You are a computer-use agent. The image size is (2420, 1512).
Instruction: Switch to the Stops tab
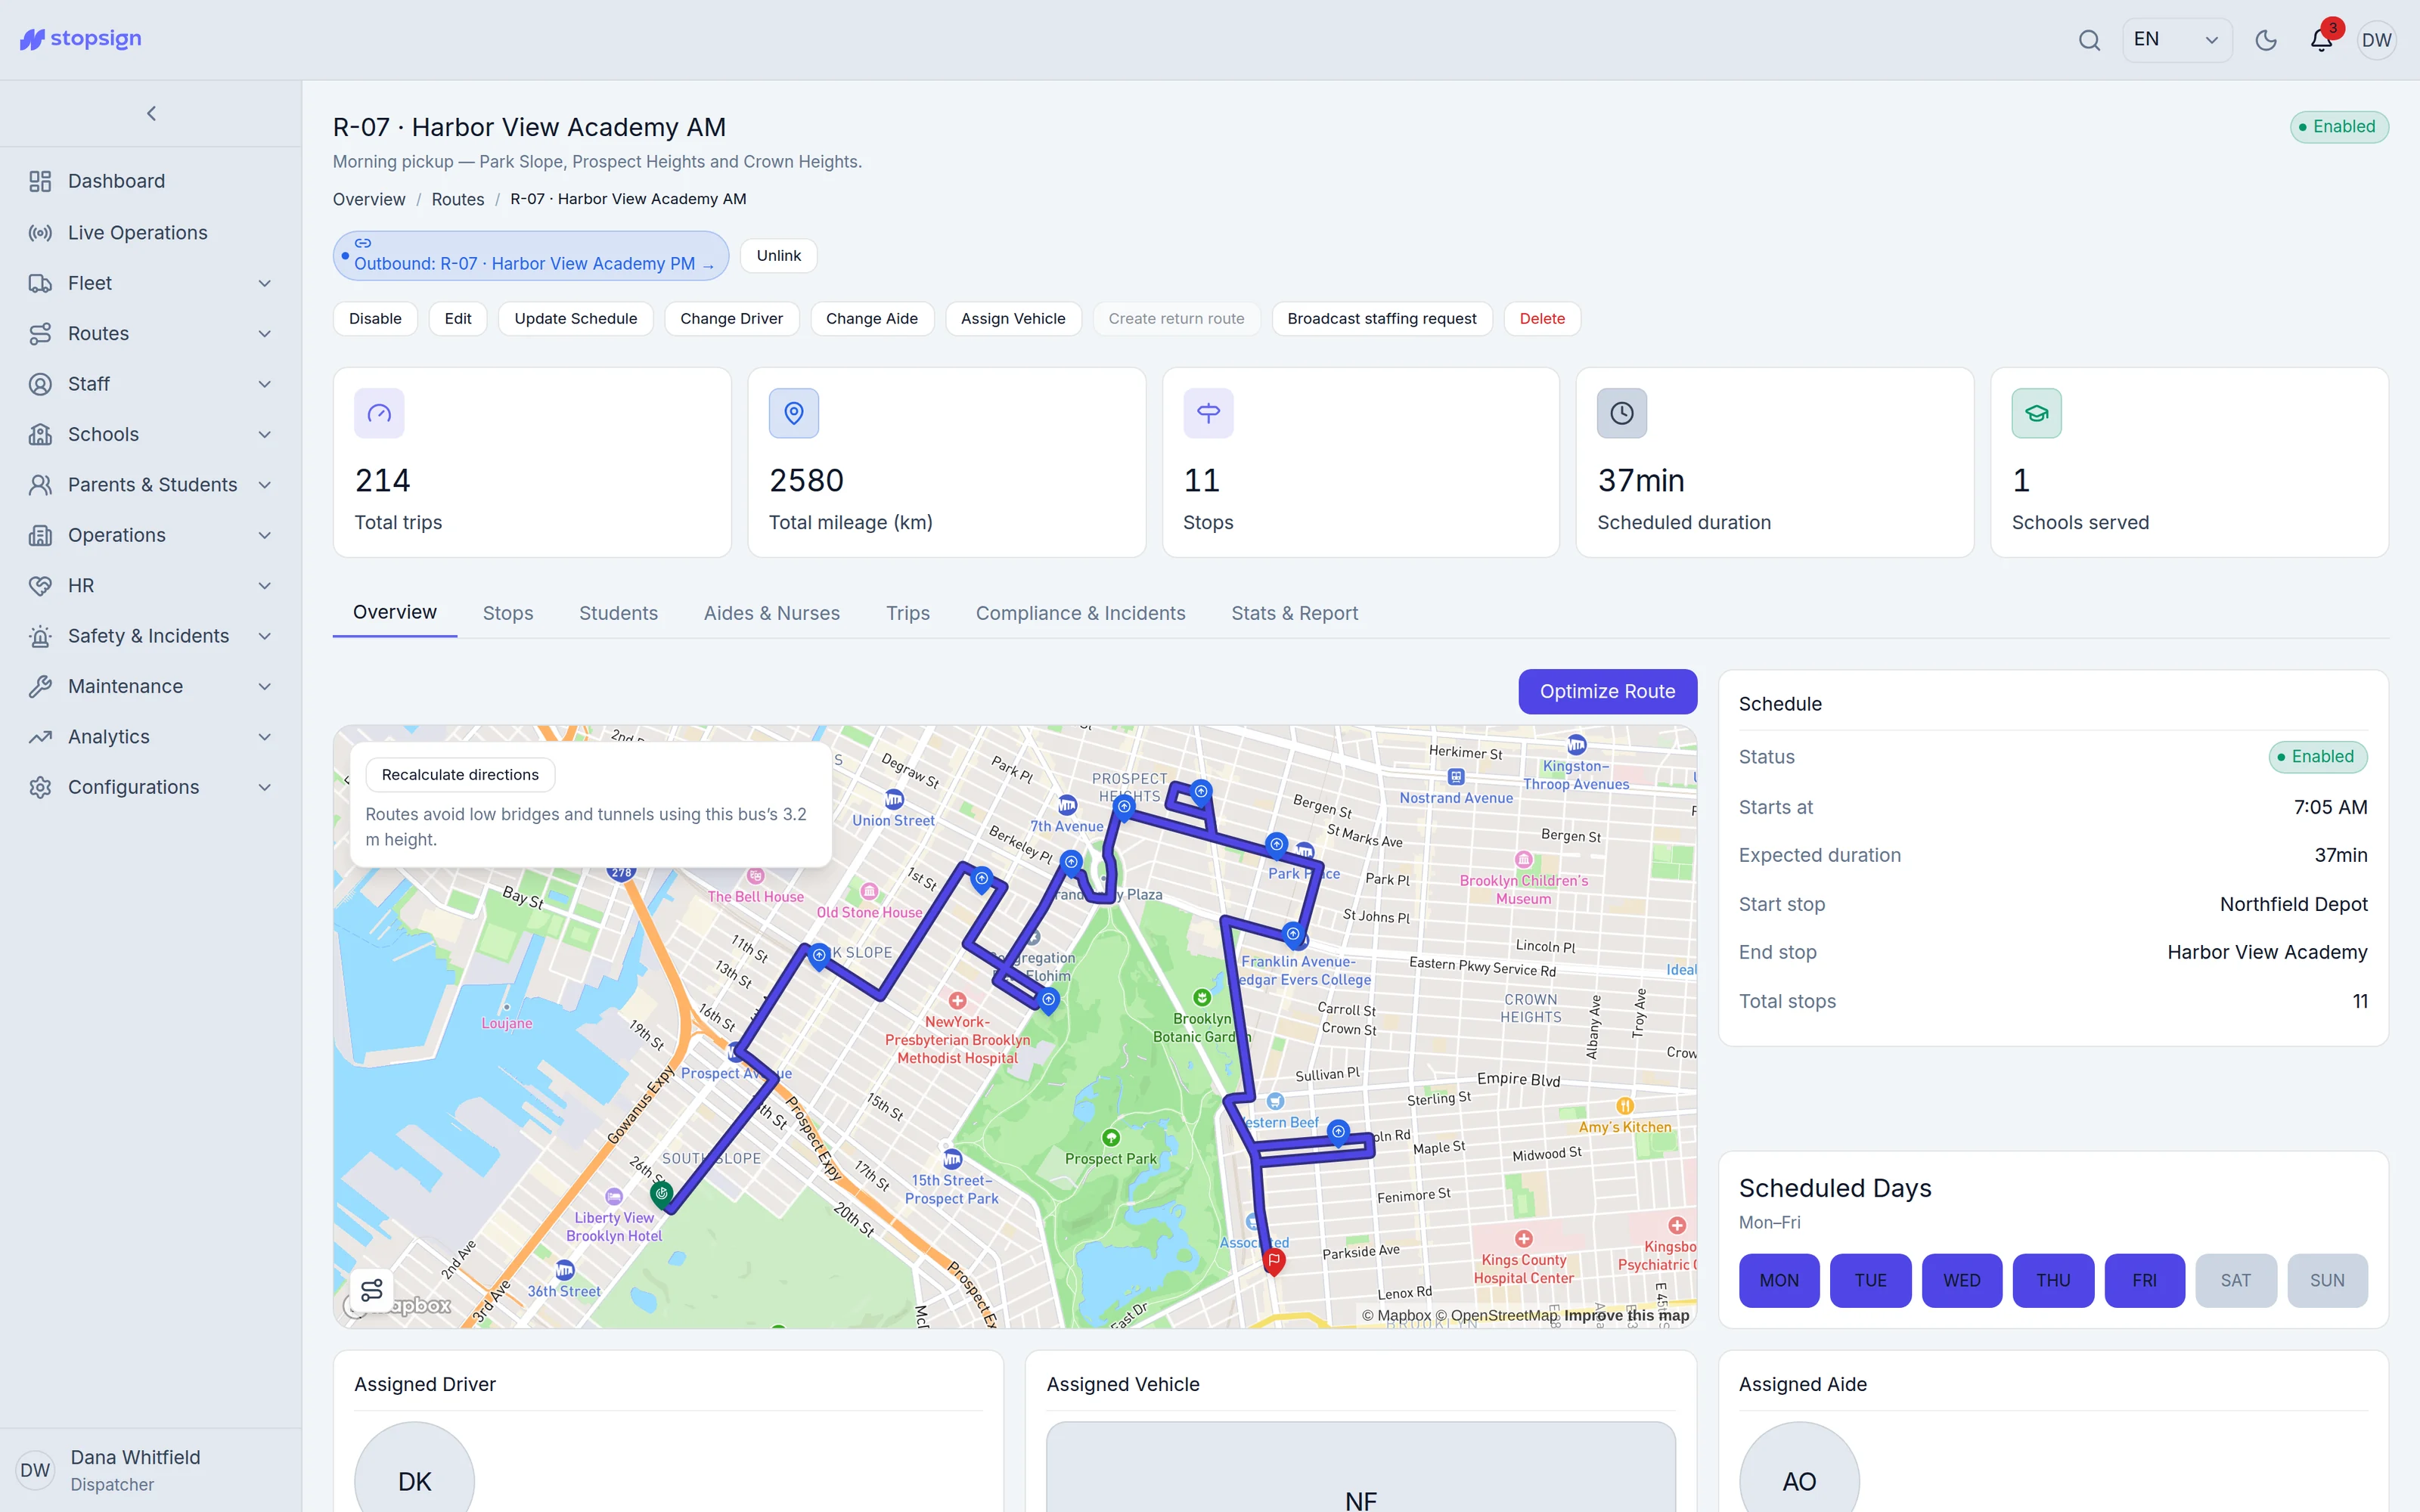click(x=508, y=613)
